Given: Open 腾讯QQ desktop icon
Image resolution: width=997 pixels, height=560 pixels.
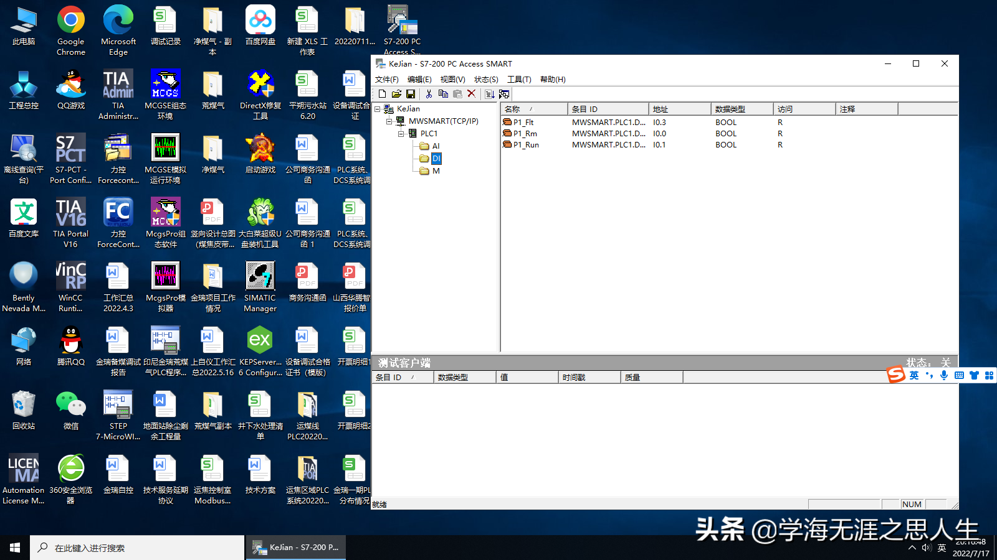Looking at the screenshot, I should [x=71, y=346].
